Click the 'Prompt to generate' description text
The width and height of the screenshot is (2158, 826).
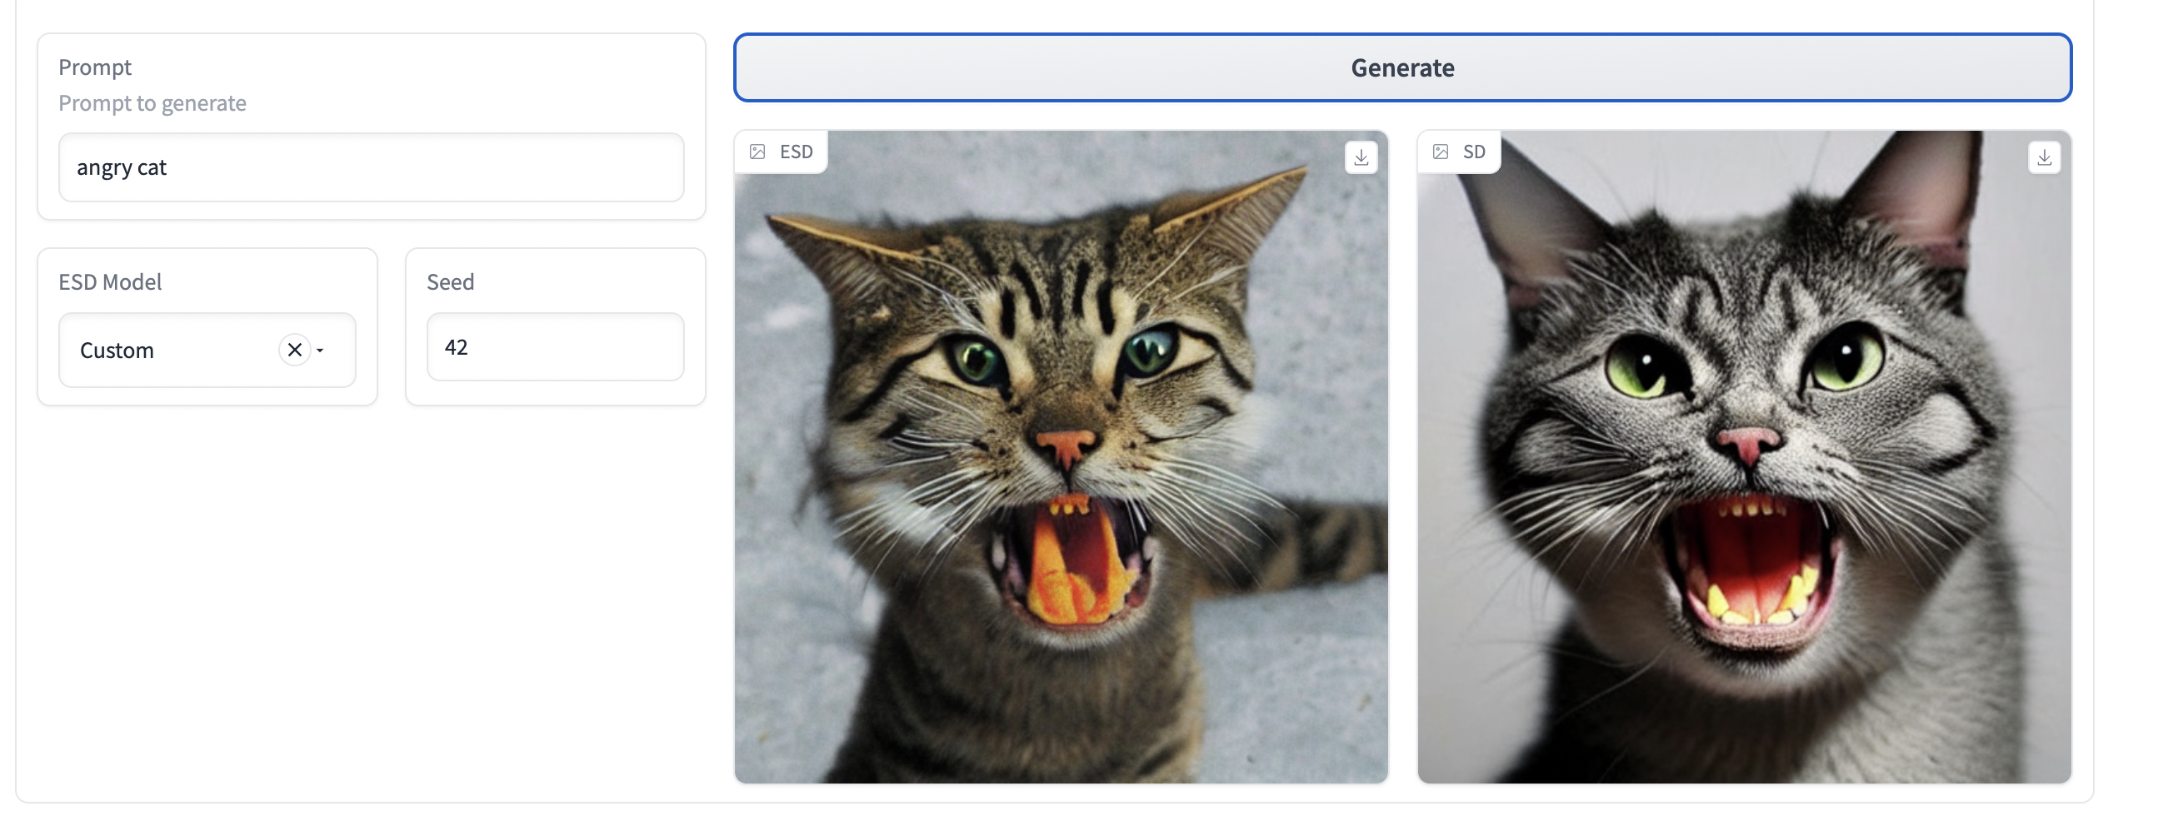coord(152,103)
